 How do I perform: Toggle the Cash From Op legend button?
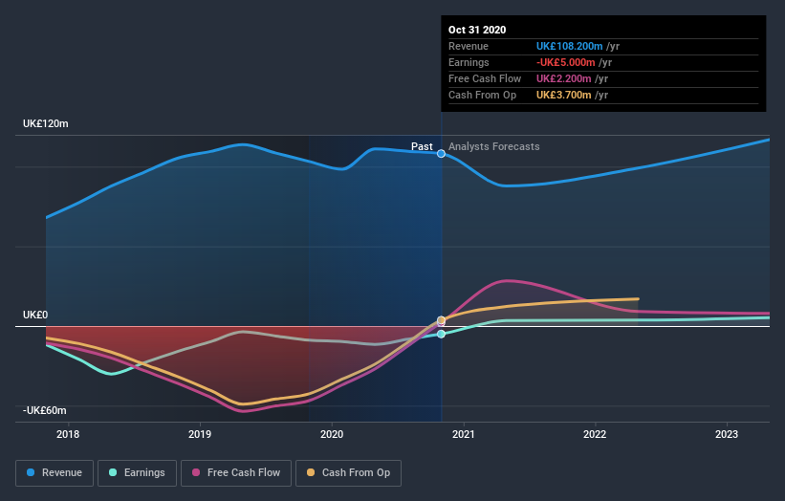click(x=348, y=472)
